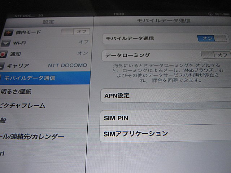Open the SIMアプリケーション option
The width and height of the screenshot is (231, 173).
[165, 134]
